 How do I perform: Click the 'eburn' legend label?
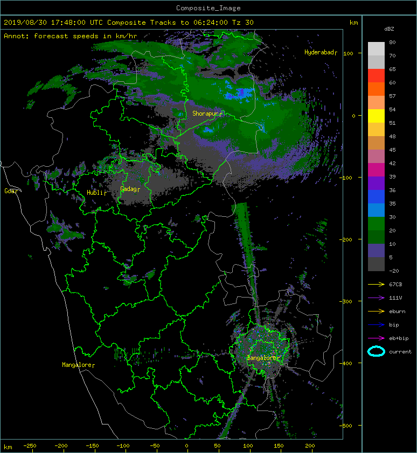tap(397, 312)
